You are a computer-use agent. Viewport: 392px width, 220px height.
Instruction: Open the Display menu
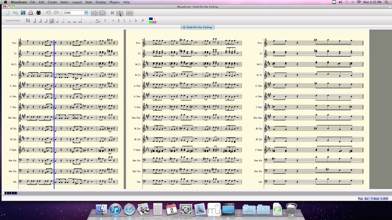coord(101,2)
